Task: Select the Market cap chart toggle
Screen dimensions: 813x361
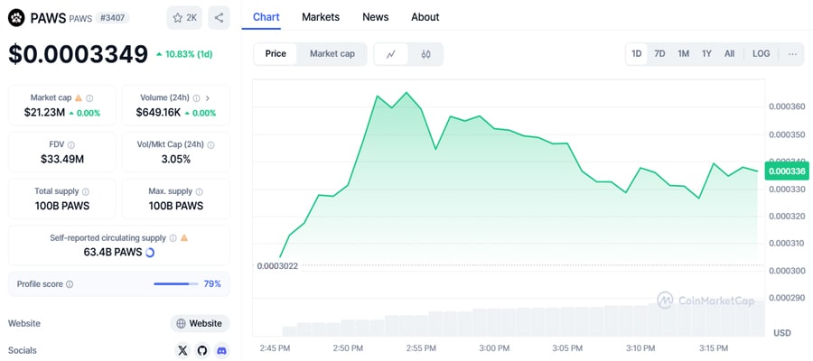Action: 332,54
